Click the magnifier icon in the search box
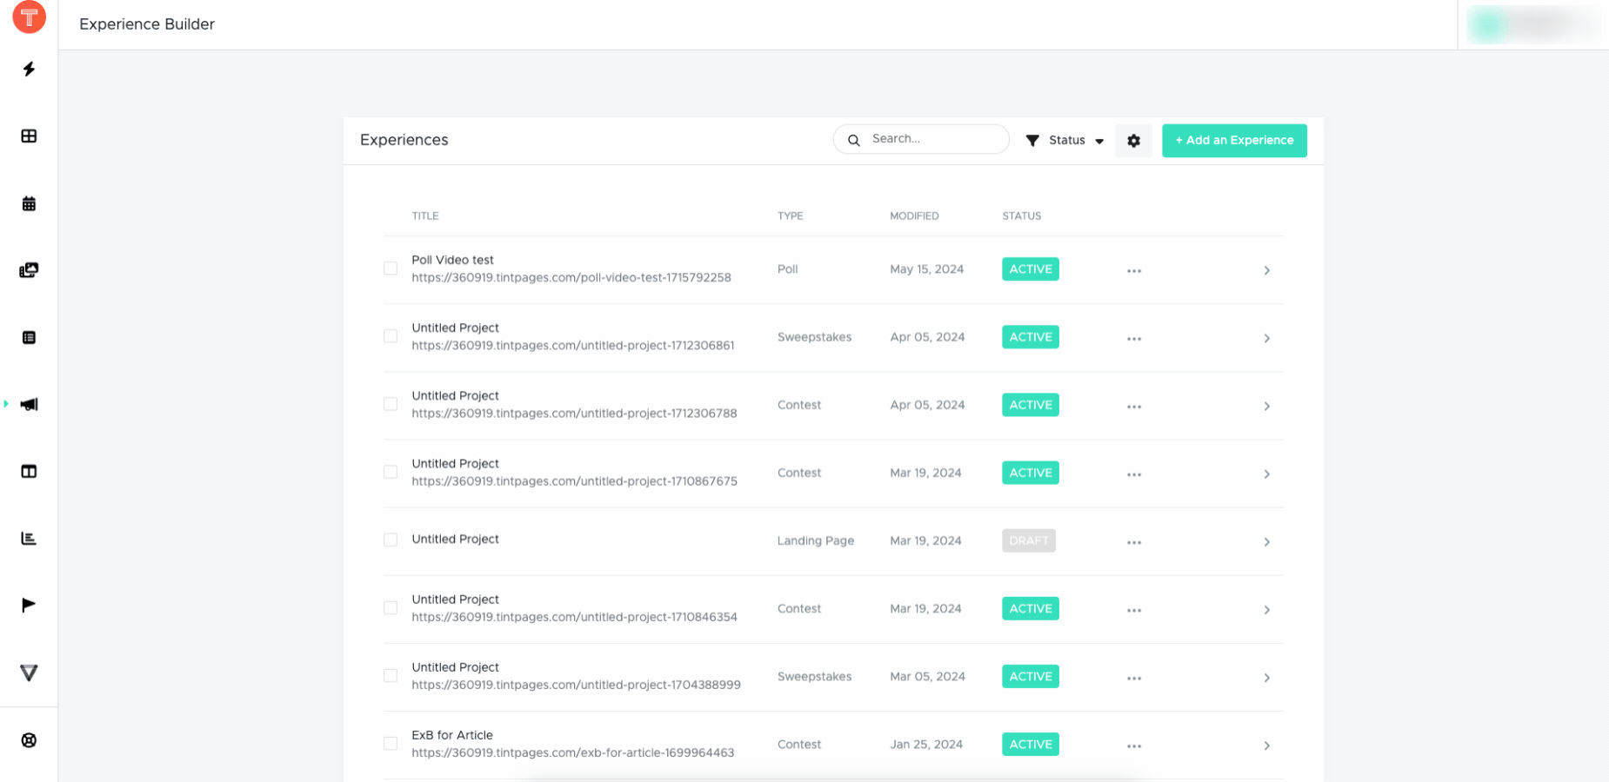The image size is (1609, 782). (854, 140)
